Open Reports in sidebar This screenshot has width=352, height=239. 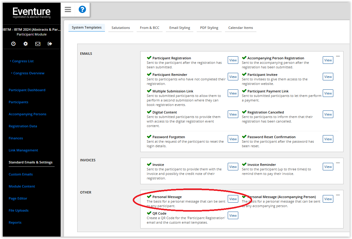click(x=15, y=222)
